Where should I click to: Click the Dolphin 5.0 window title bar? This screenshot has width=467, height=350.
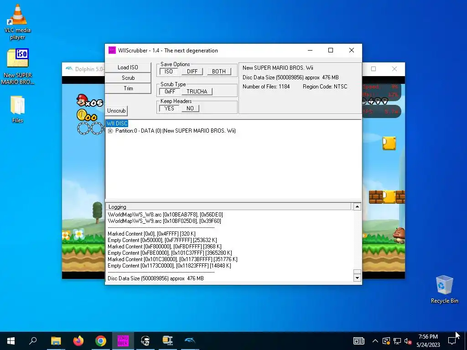click(83, 69)
